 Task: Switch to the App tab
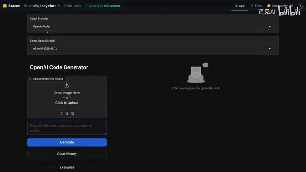coord(240,6)
